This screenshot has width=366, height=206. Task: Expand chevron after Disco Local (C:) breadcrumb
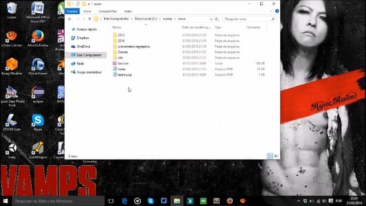(160, 19)
